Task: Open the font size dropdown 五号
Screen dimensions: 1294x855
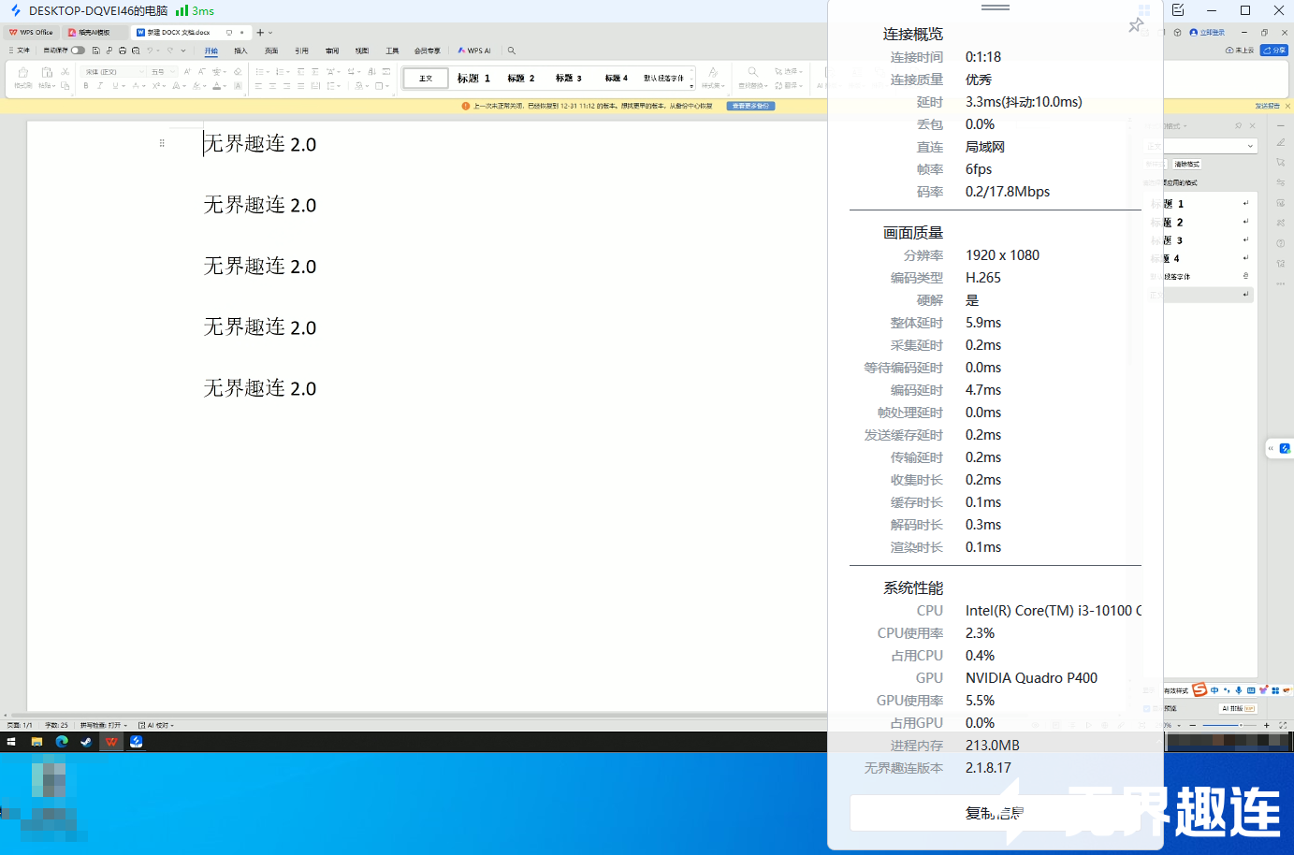Action: point(162,72)
